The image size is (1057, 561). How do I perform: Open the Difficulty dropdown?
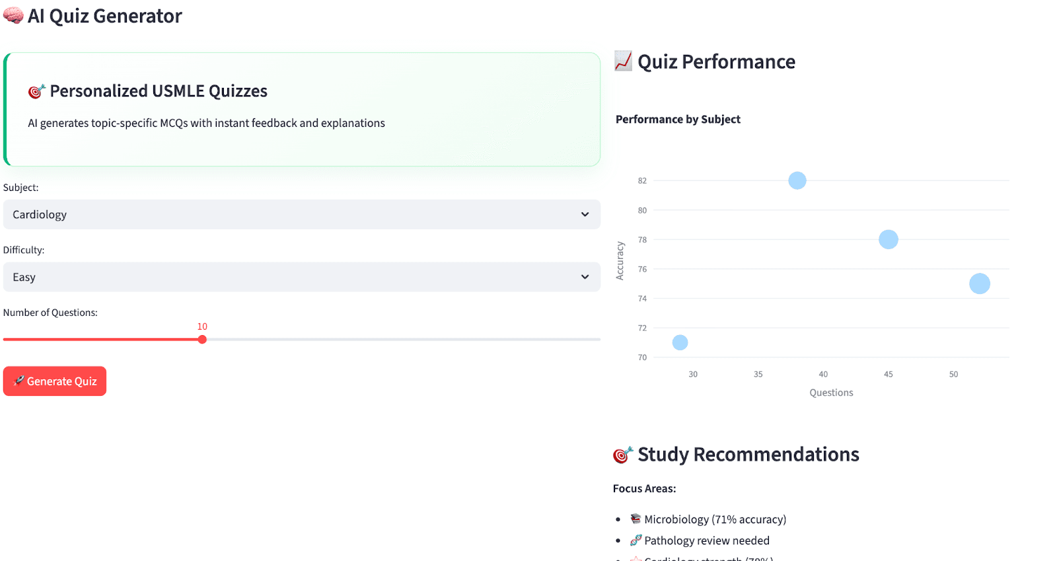point(301,277)
